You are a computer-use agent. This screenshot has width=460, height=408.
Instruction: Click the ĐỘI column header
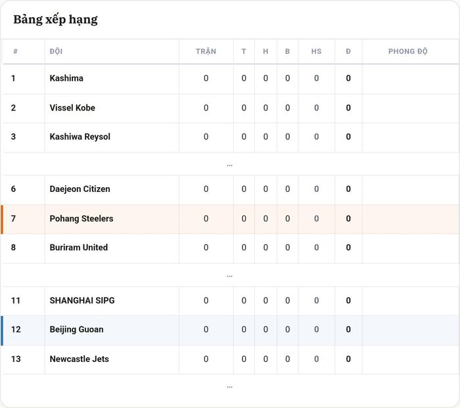coord(56,51)
